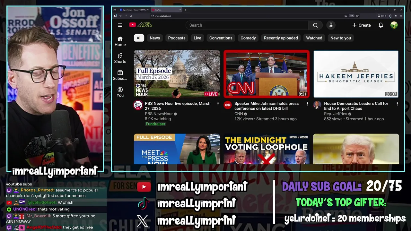This screenshot has width=411, height=231.
Task: Click the magnifier search button
Action: pyautogui.click(x=315, y=25)
